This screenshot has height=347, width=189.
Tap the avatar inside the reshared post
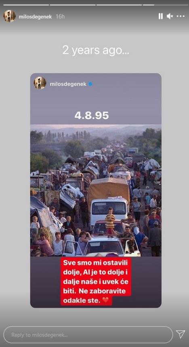[x=40, y=83]
